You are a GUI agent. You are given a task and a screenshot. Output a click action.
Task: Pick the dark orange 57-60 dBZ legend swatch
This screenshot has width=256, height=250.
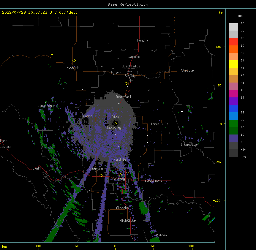pos(233,49)
